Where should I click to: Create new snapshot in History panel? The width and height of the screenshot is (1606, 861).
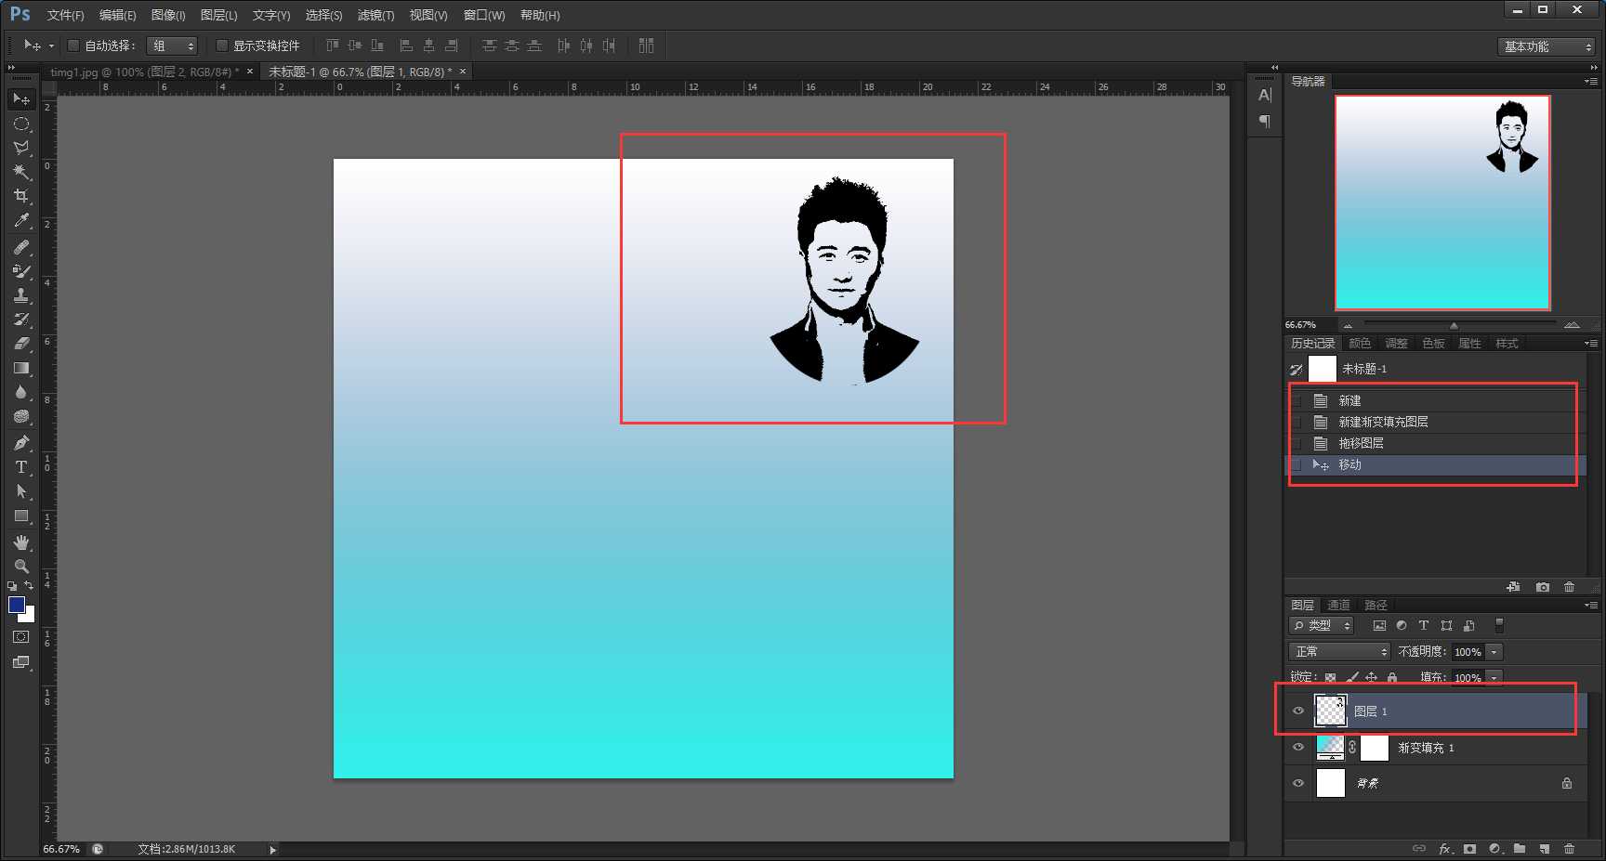click(1543, 587)
